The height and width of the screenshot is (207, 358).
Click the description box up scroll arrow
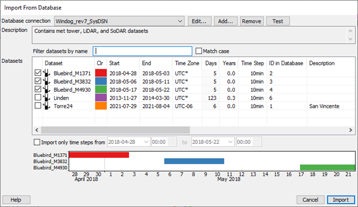point(351,31)
